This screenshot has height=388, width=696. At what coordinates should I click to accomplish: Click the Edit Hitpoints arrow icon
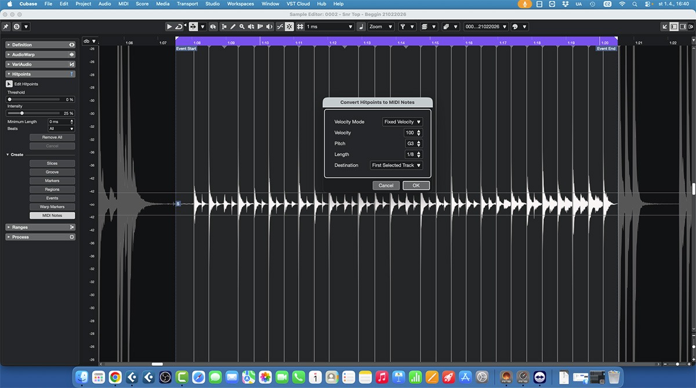(x=9, y=84)
